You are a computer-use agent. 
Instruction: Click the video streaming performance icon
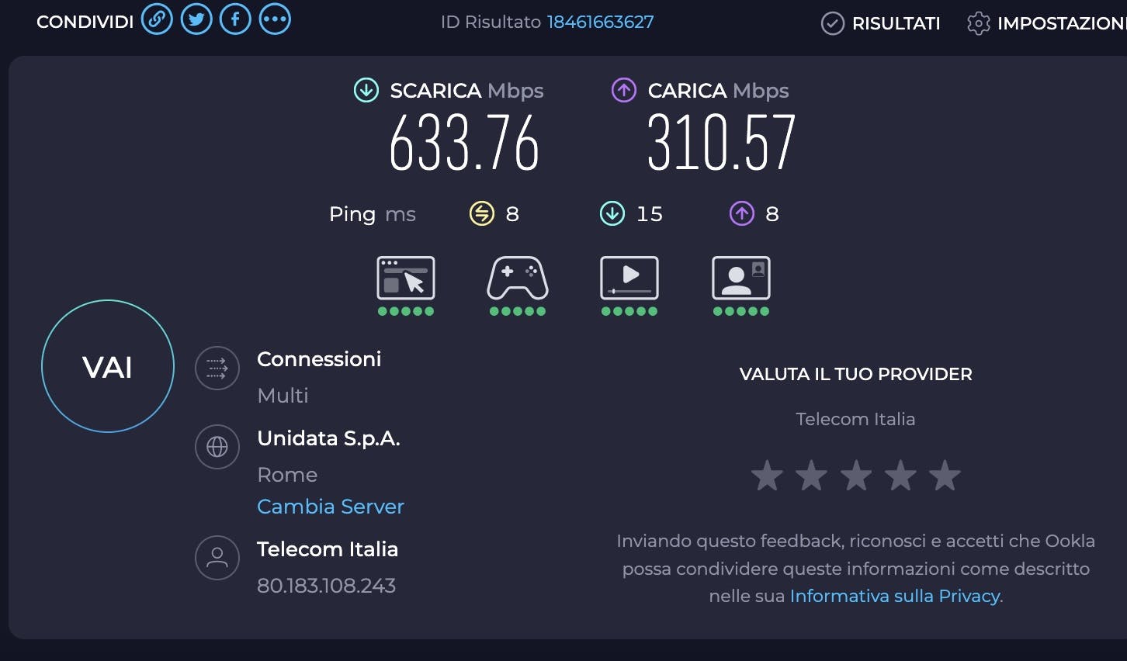pos(629,279)
